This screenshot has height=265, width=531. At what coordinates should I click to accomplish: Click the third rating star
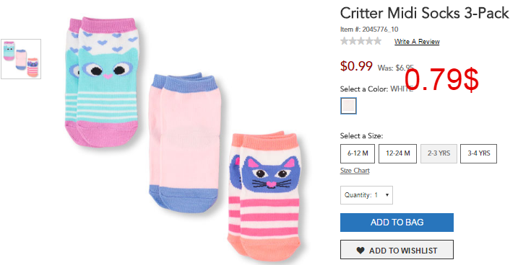pyautogui.click(x=361, y=41)
